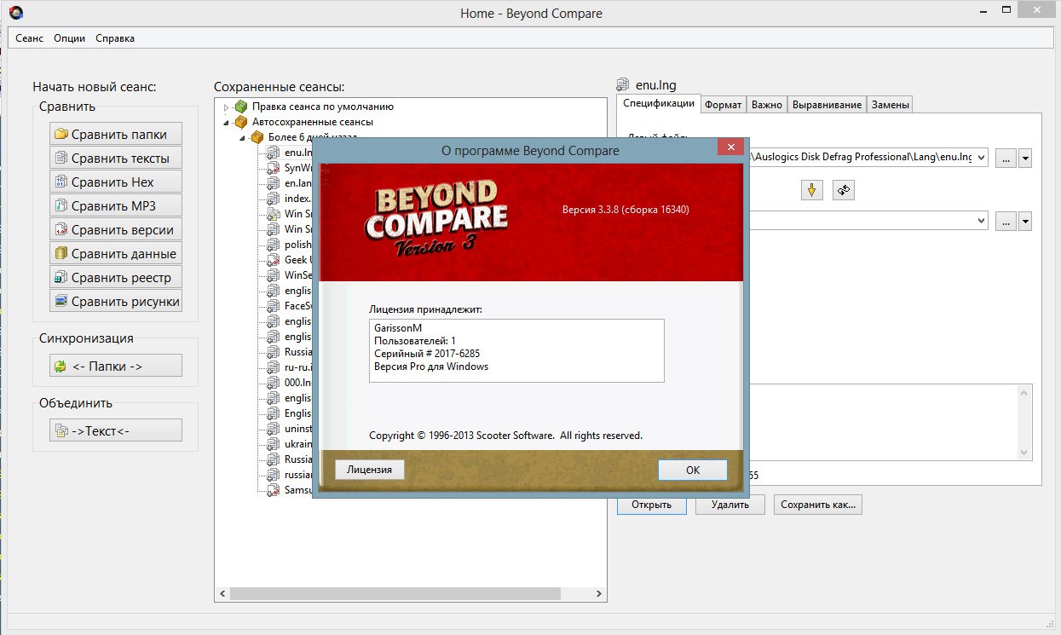Image resolution: width=1061 pixels, height=635 pixels.
Task: Expand Правка сеанса по умолчанию node
Action: (x=227, y=107)
